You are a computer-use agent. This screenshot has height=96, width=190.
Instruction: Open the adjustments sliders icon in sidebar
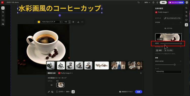pyautogui.click(x=186, y=12)
